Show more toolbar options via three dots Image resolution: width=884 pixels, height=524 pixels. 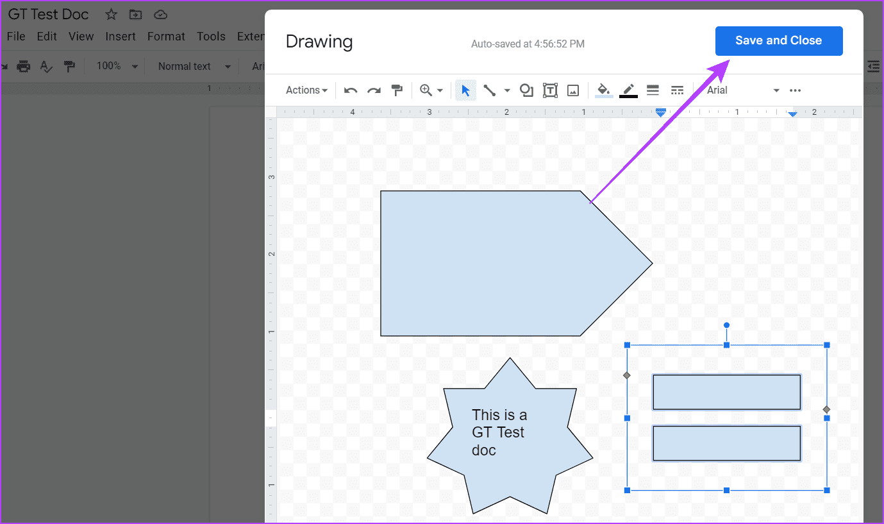click(795, 90)
